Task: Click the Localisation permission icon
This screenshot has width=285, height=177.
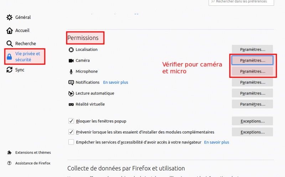Action: point(71,50)
